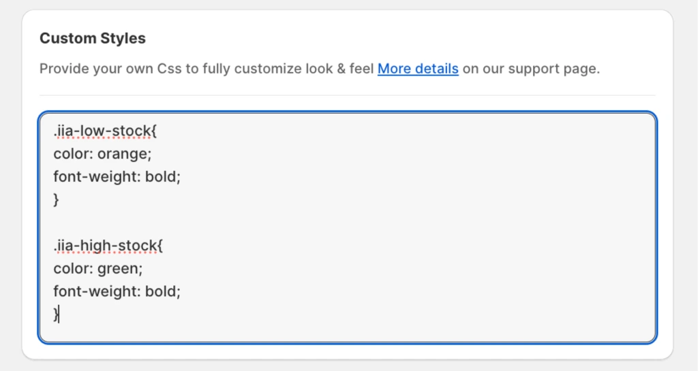Click the 'on our support page' text
This screenshot has width=698, height=371.
[531, 69]
